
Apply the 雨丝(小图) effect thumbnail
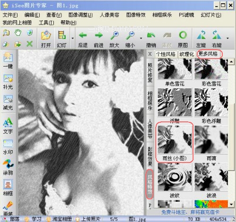pyautogui.click(x=175, y=139)
